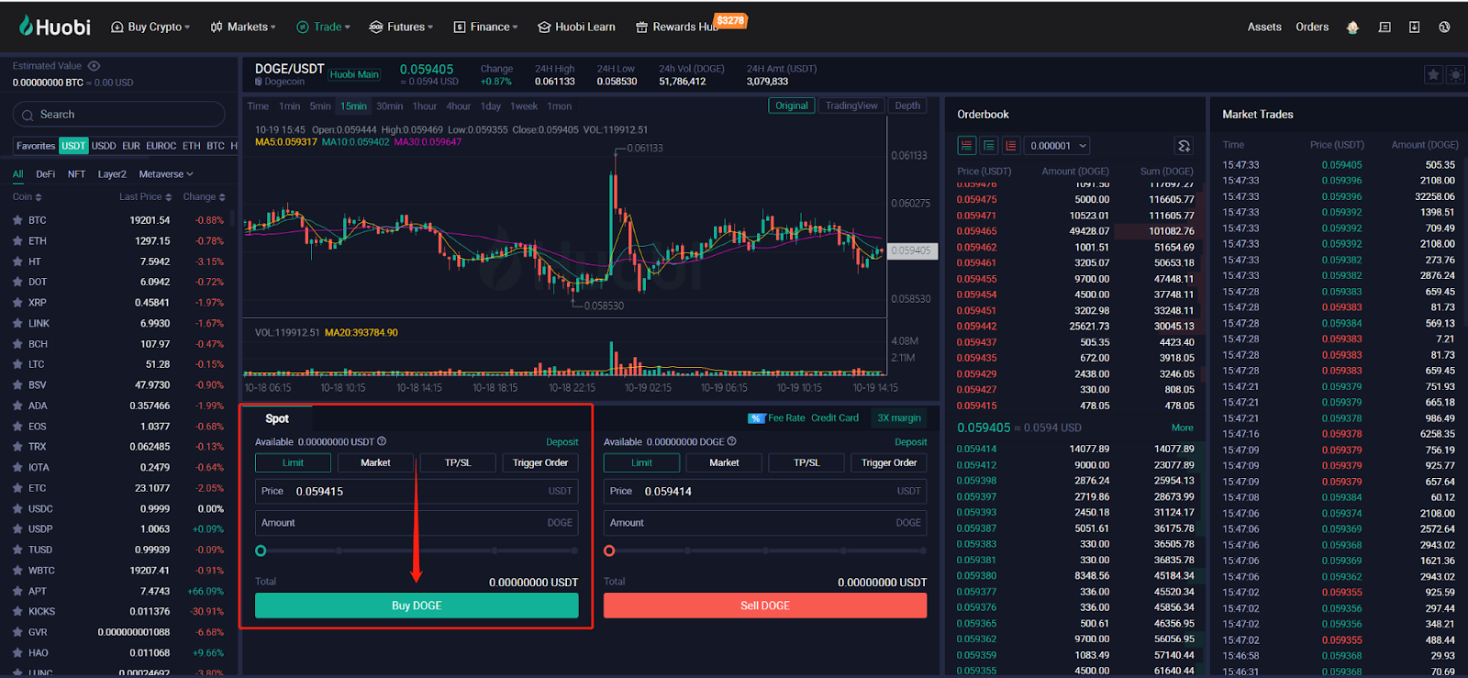Click the info icon beside available DOGE
Viewport: 1468px width, 678px height.
click(731, 441)
